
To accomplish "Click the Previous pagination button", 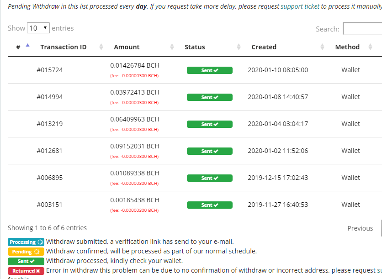I will [360, 228].
